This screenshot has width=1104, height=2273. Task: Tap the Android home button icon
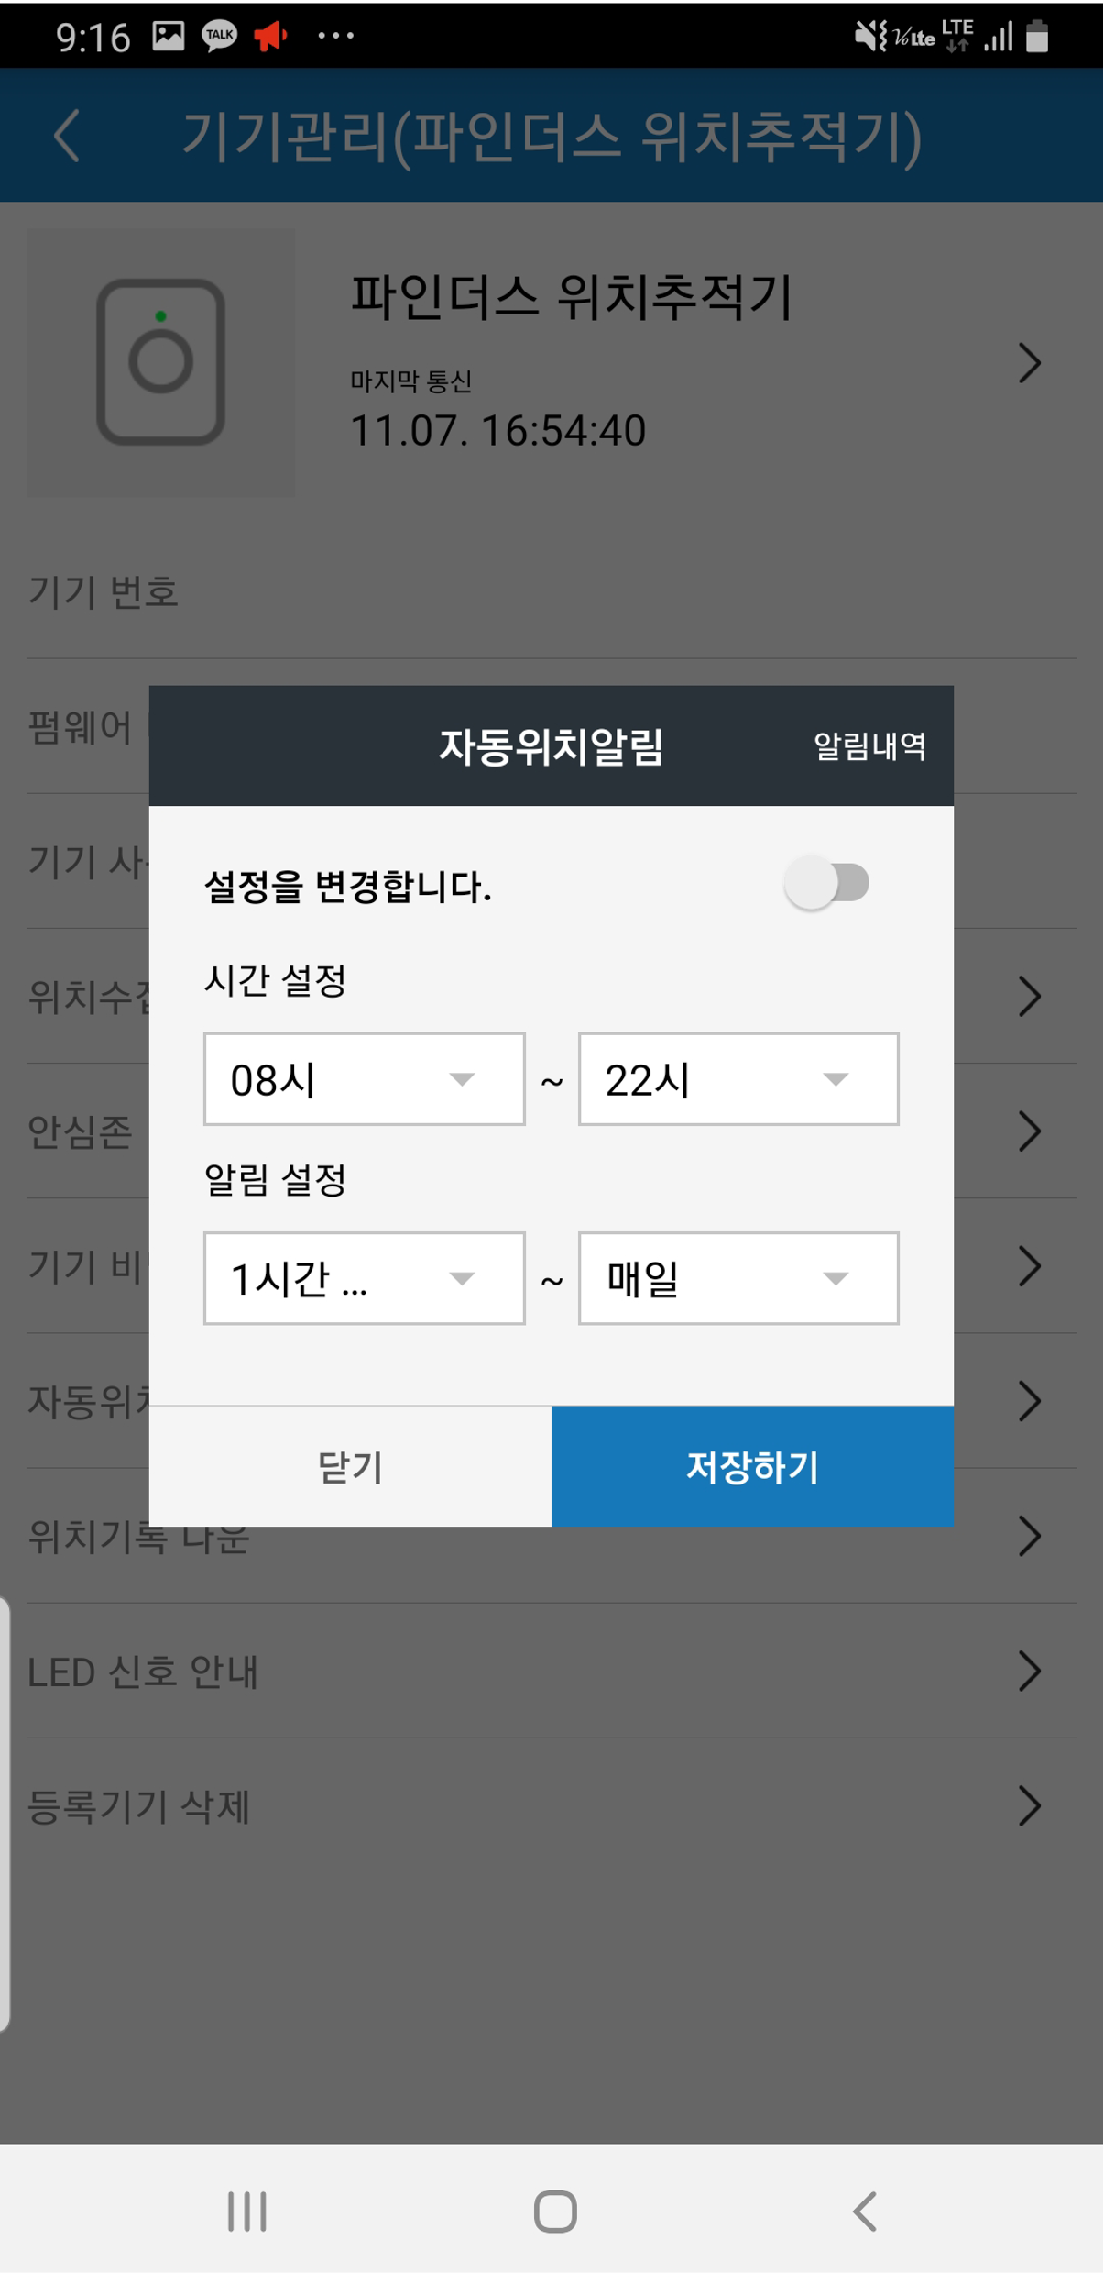(x=554, y=2211)
